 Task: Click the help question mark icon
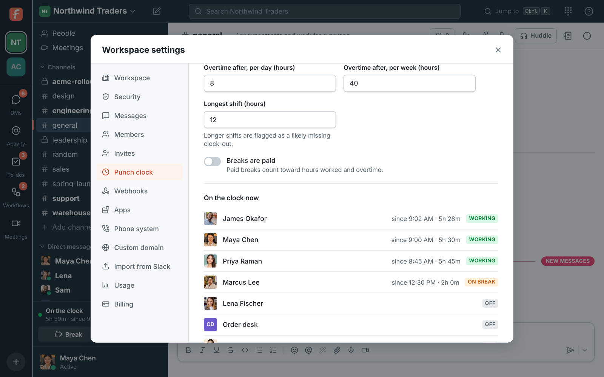click(x=589, y=11)
